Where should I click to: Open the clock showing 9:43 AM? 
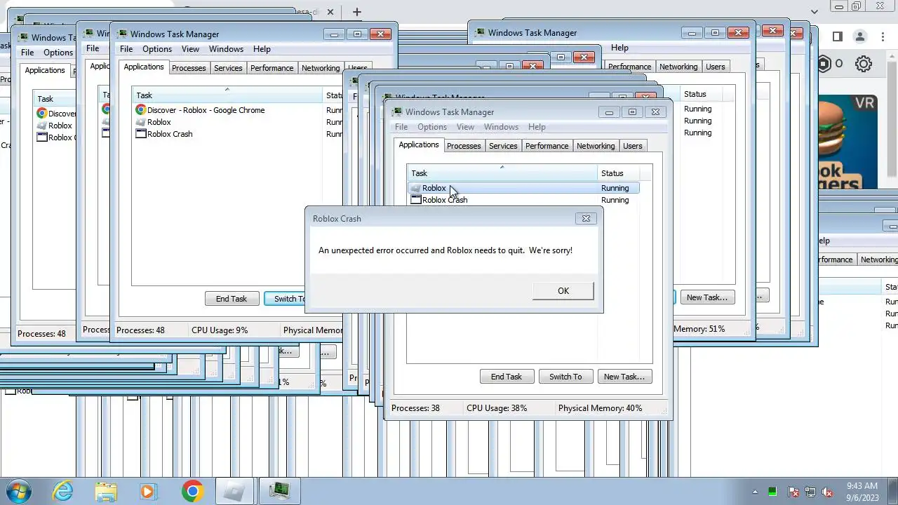click(862, 491)
